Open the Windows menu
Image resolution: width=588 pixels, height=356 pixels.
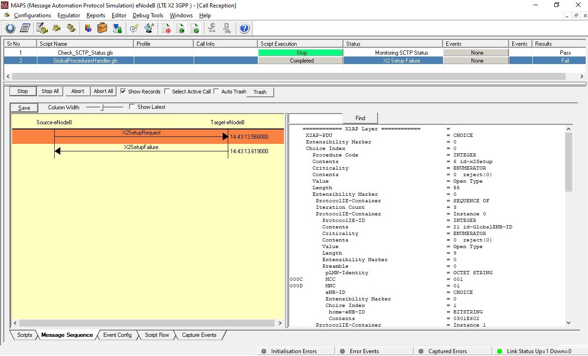click(181, 15)
